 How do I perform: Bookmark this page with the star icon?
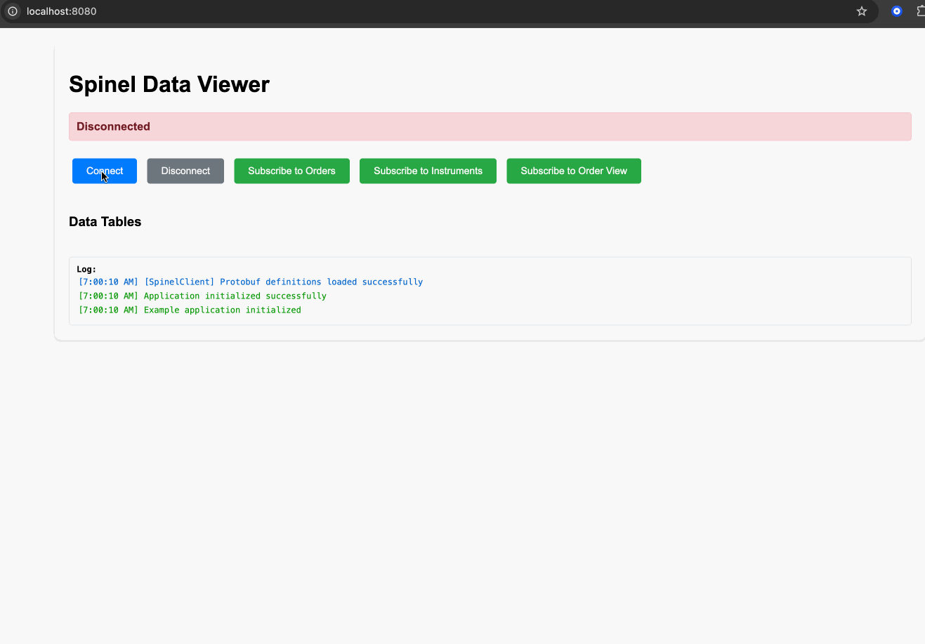click(862, 11)
